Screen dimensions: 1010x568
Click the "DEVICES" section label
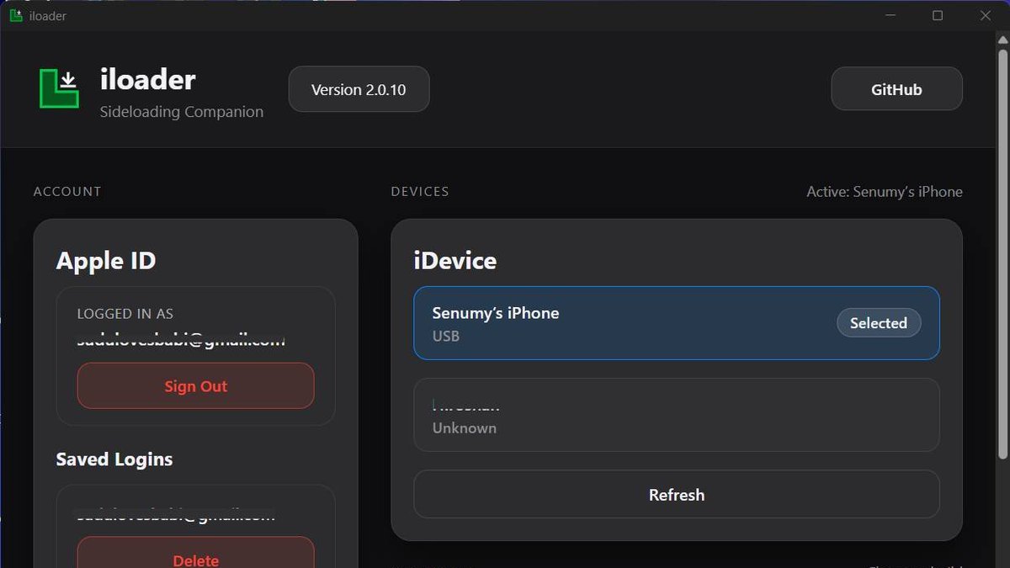pos(420,192)
